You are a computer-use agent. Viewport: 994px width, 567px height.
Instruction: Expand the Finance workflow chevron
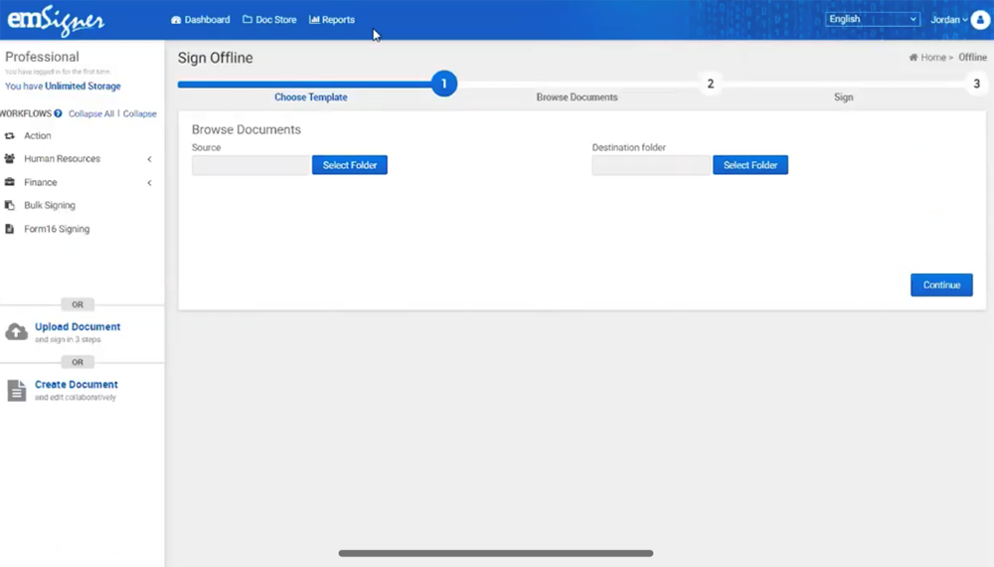(149, 183)
